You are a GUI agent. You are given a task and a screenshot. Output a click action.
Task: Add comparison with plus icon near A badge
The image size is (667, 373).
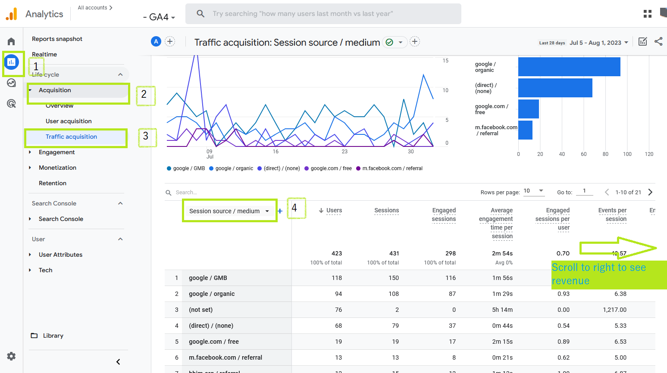(x=170, y=41)
